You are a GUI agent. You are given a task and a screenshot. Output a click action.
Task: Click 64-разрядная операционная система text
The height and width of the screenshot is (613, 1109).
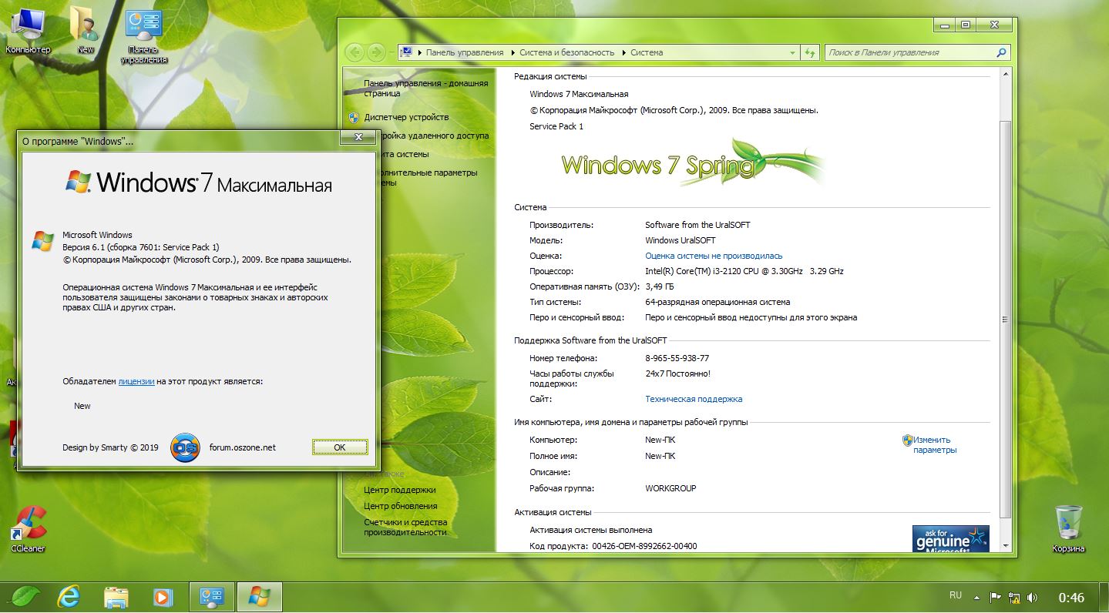717,302
